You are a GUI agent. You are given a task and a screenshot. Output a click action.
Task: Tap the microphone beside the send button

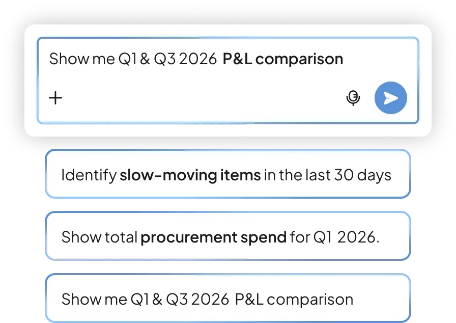[353, 97]
